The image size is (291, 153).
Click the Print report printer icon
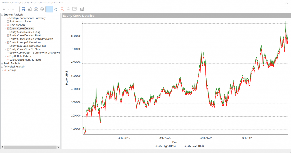pyautogui.click(x=36, y=9)
